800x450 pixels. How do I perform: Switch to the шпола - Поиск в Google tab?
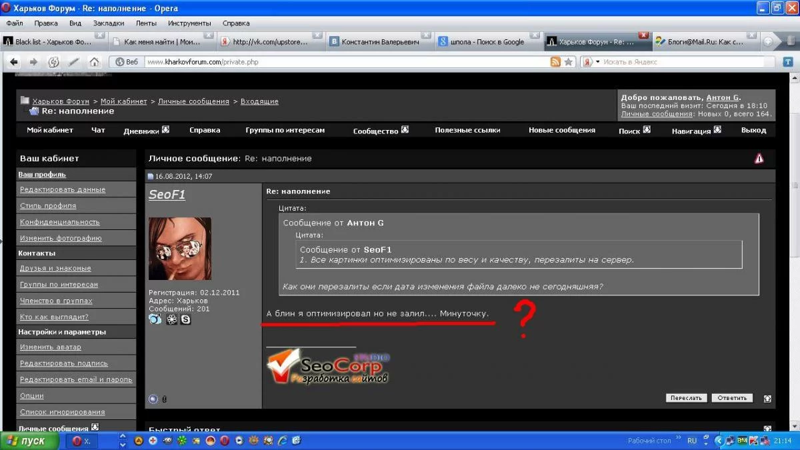pyautogui.click(x=489, y=41)
